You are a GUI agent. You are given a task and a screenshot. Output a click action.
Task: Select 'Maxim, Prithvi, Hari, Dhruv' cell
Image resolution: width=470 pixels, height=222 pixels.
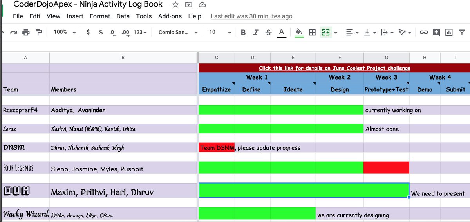click(x=123, y=191)
